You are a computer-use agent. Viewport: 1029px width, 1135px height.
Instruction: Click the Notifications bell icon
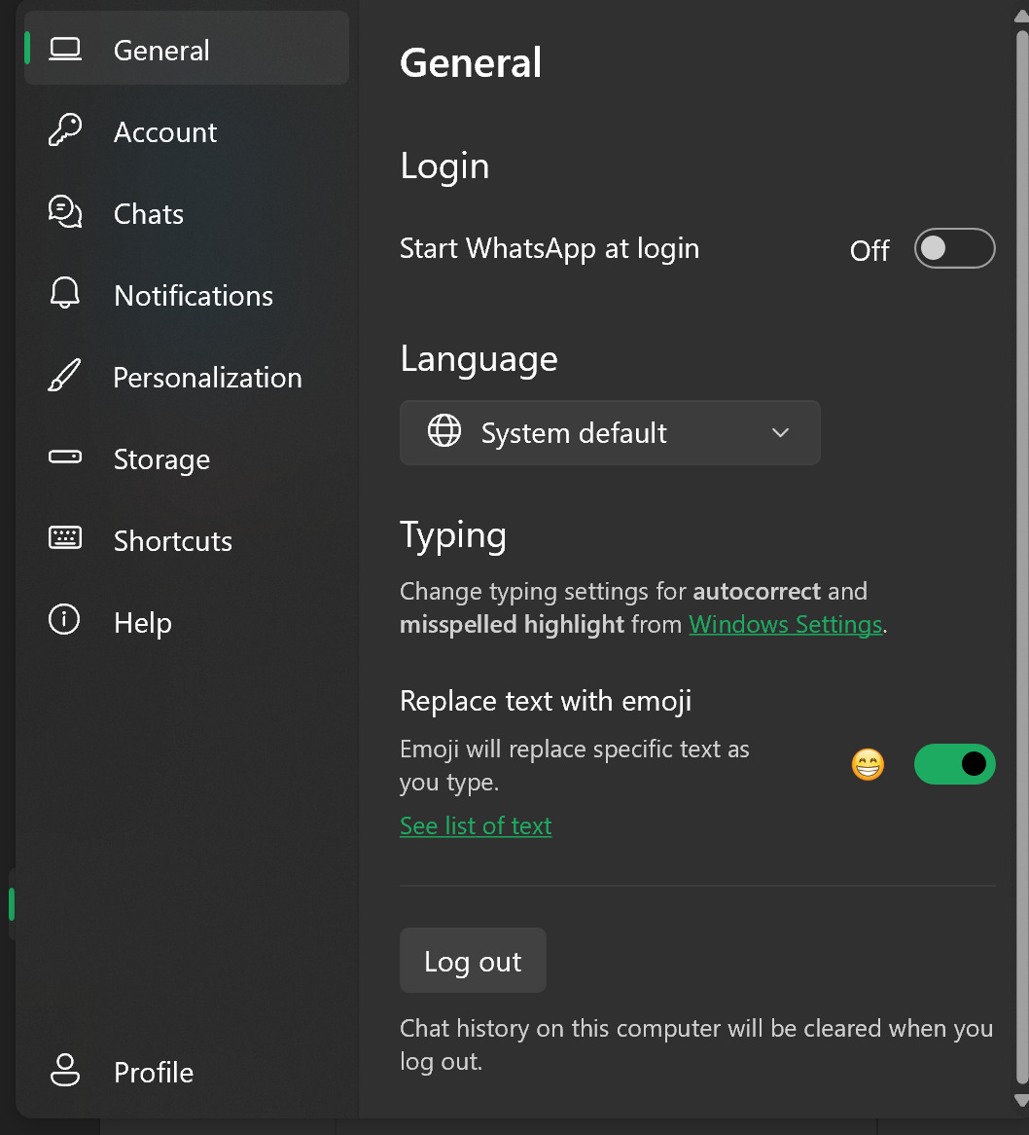[x=65, y=293]
